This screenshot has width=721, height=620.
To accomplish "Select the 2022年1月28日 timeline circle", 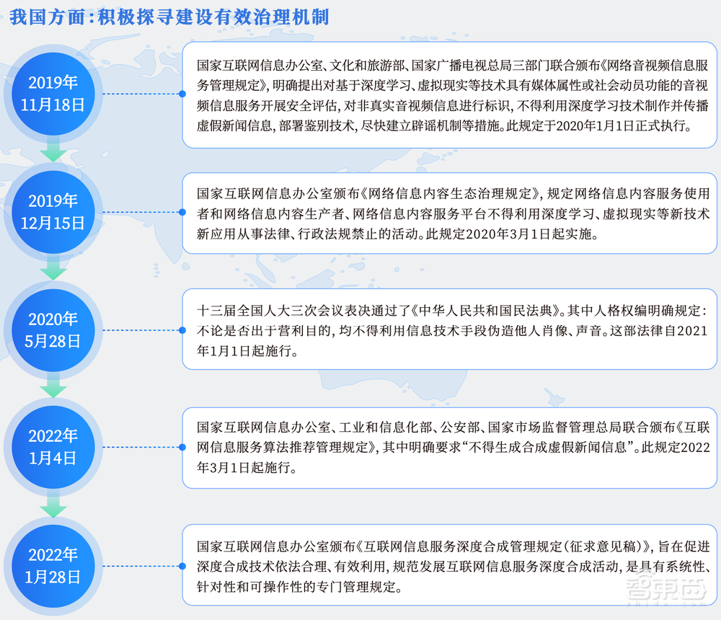I will tap(52, 565).
